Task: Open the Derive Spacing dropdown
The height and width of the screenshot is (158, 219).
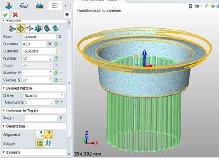Action: (44, 95)
